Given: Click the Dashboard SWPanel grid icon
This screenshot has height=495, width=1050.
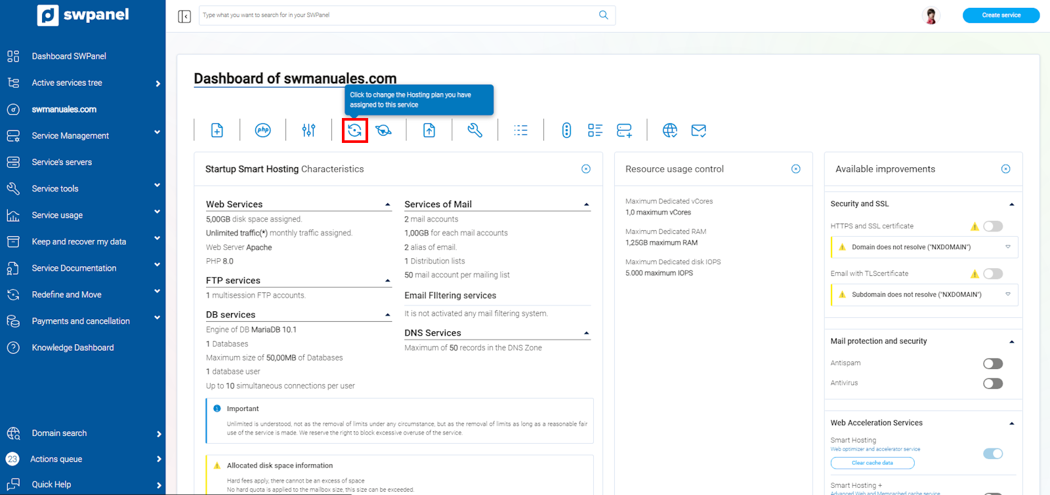Looking at the screenshot, I should pos(13,56).
